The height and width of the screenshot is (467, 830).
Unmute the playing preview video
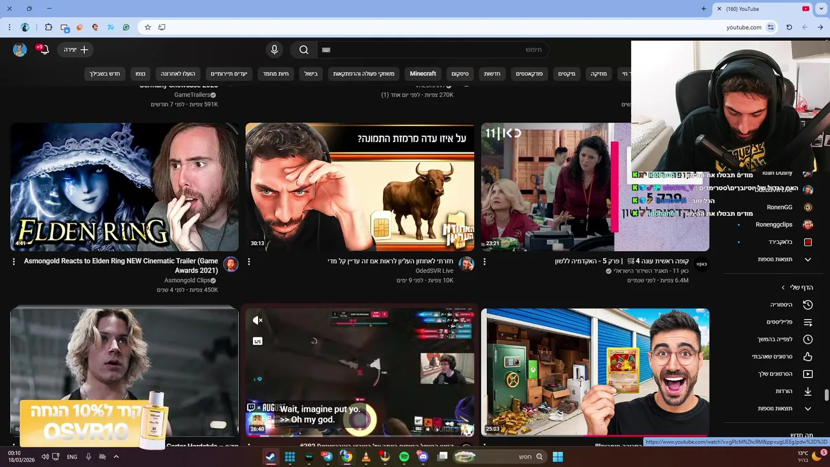pyautogui.click(x=257, y=320)
